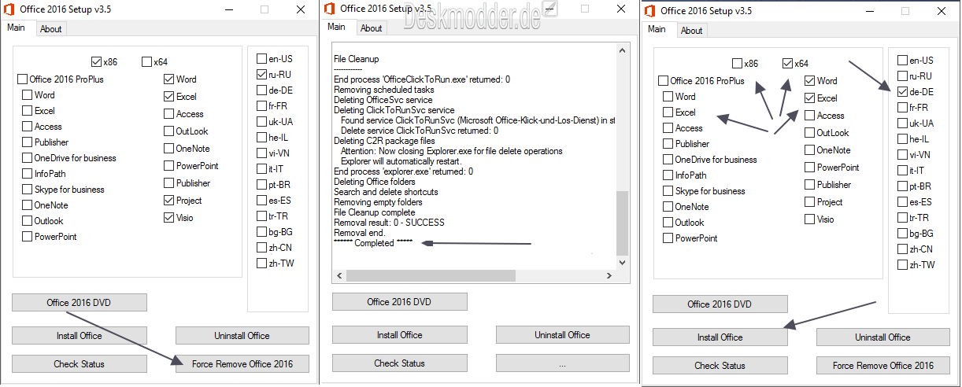Select Main tab in middle window
Screen dimensions: 962x387
pos(337,26)
